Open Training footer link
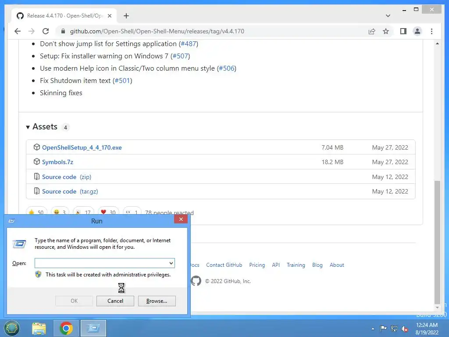Viewport: 449px width, 337px height. click(296, 265)
